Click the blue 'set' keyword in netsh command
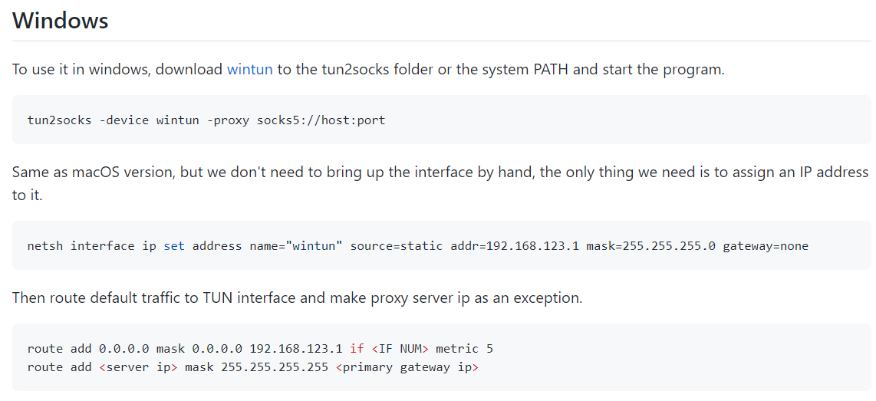876x401 pixels. click(x=174, y=246)
